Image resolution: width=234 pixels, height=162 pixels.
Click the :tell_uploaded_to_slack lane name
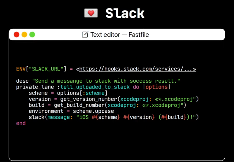[x=94, y=87]
